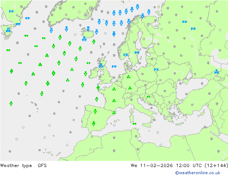Select the green shower symbol south of Iceland

(94, 42)
